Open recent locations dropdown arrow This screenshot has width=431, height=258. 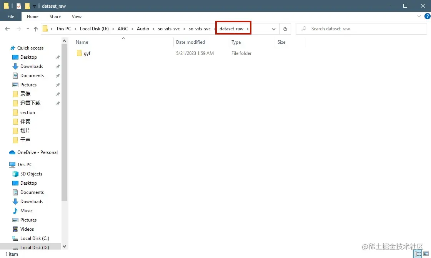(28, 29)
